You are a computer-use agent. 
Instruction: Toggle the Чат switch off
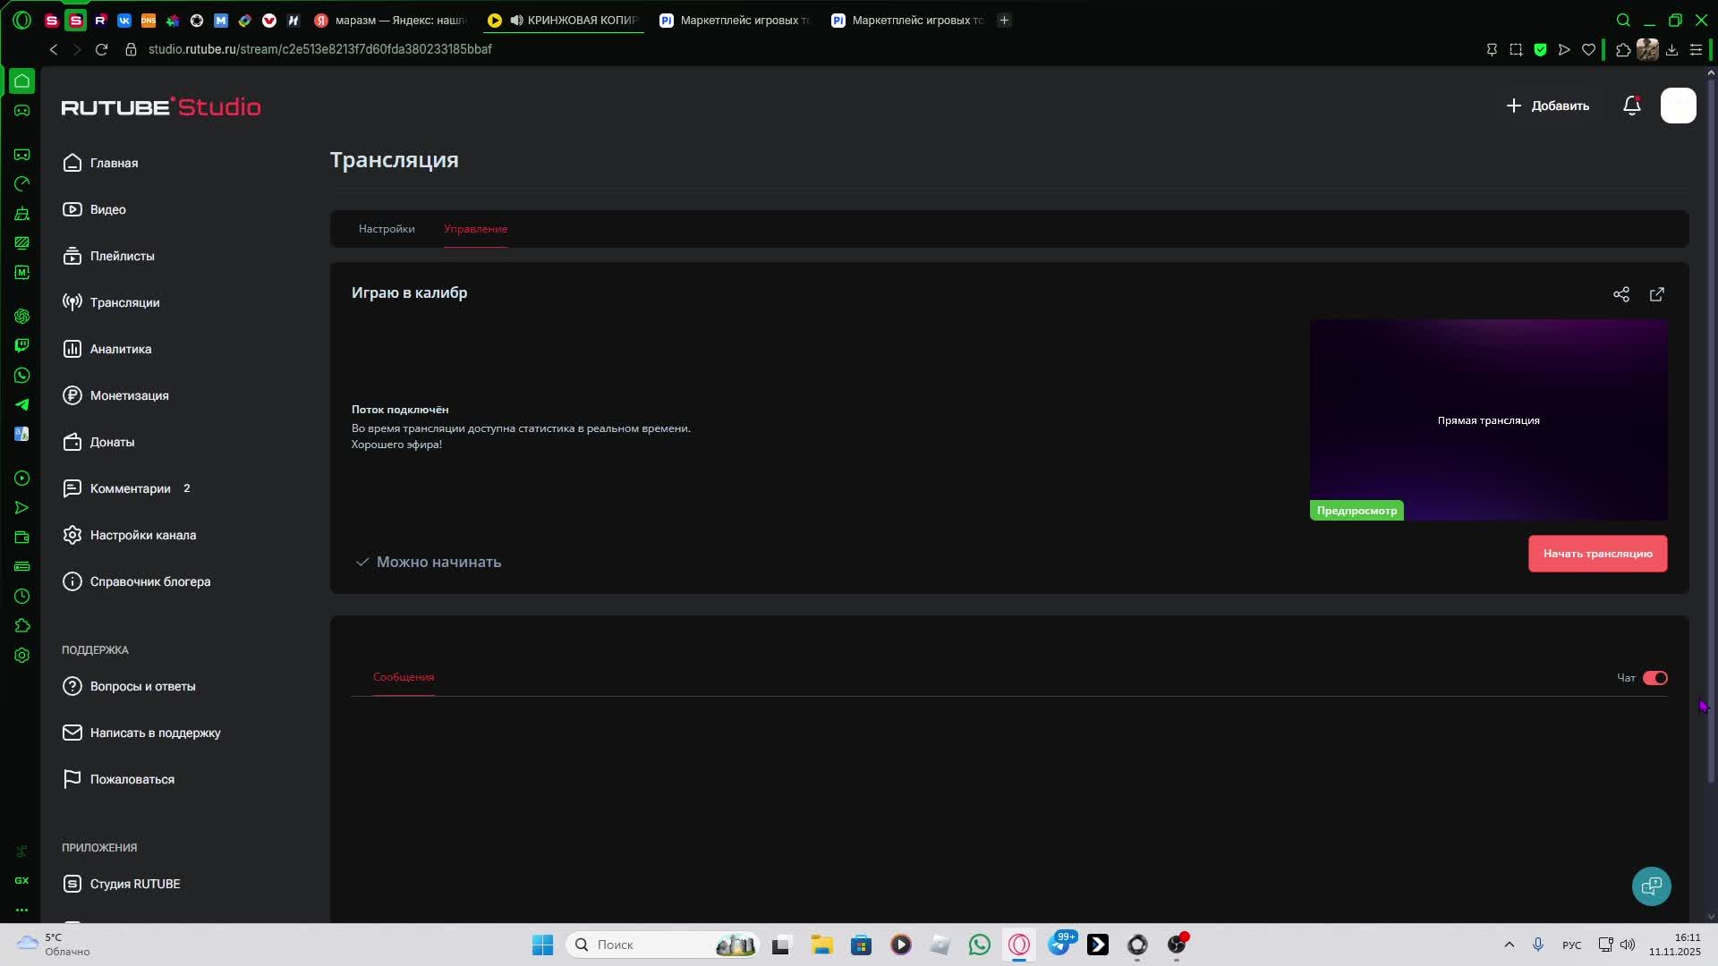(1654, 678)
